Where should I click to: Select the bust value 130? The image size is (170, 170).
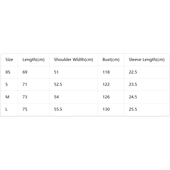click(x=106, y=109)
